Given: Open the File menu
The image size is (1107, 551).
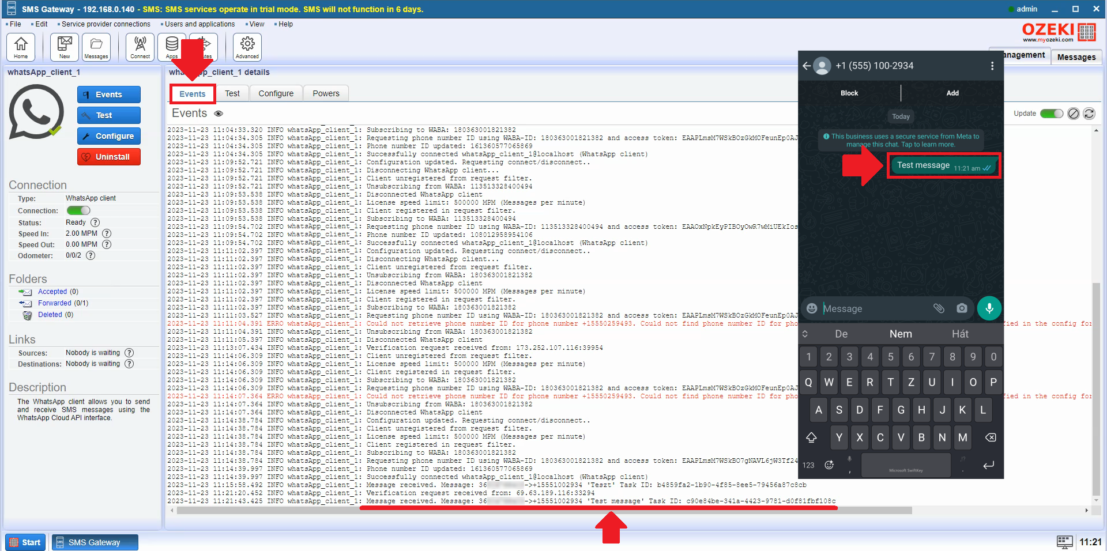Looking at the screenshot, I should [15, 24].
